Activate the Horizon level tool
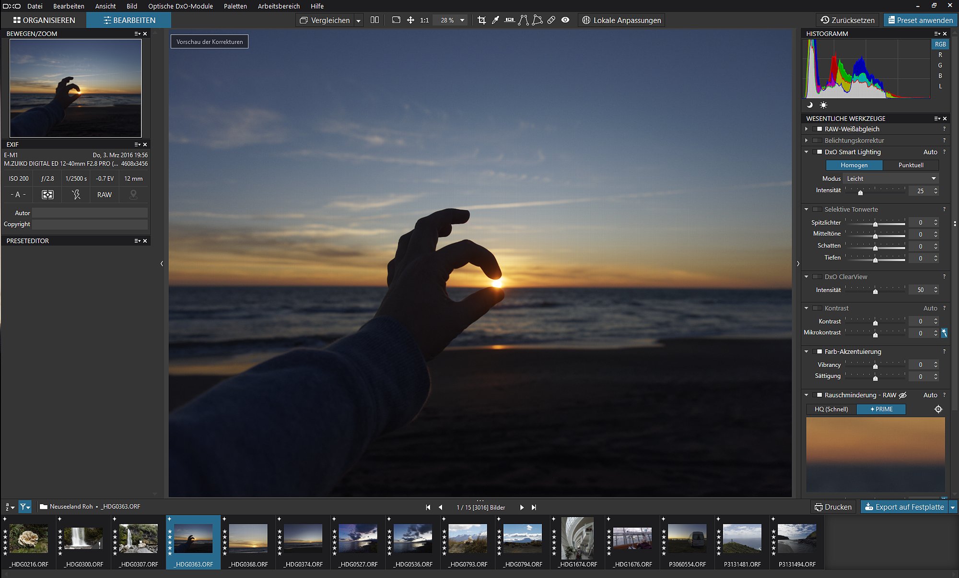 click(x=509, y=20)
